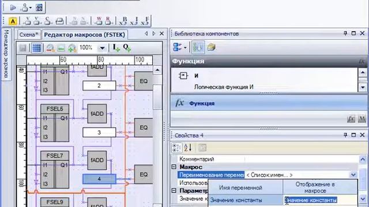369x207 pixels.
Task: Select the Редактор макросов (FSTEK) tab
Action: pyautogui.click(x=85, y=34)
